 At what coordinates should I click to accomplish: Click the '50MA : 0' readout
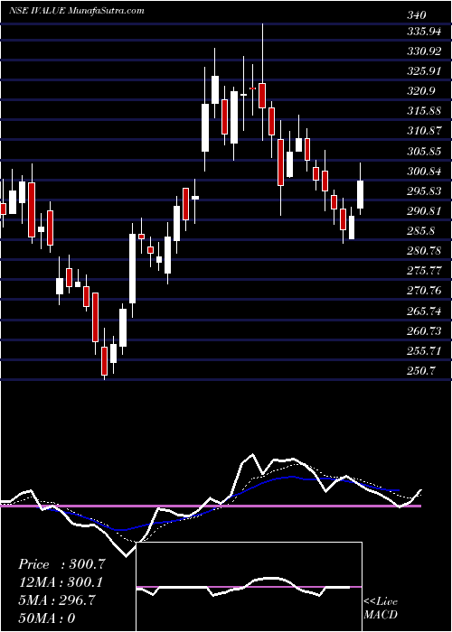47,618
